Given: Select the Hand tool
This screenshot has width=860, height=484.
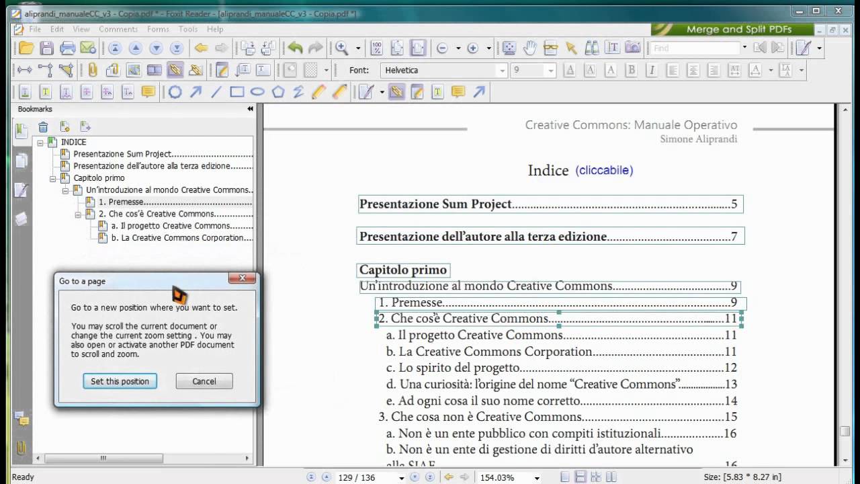Looking at the screenshot, I should (x=530, y=48).
